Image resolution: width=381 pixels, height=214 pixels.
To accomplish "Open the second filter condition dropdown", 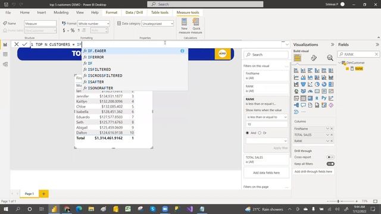I will click(267, 140).
